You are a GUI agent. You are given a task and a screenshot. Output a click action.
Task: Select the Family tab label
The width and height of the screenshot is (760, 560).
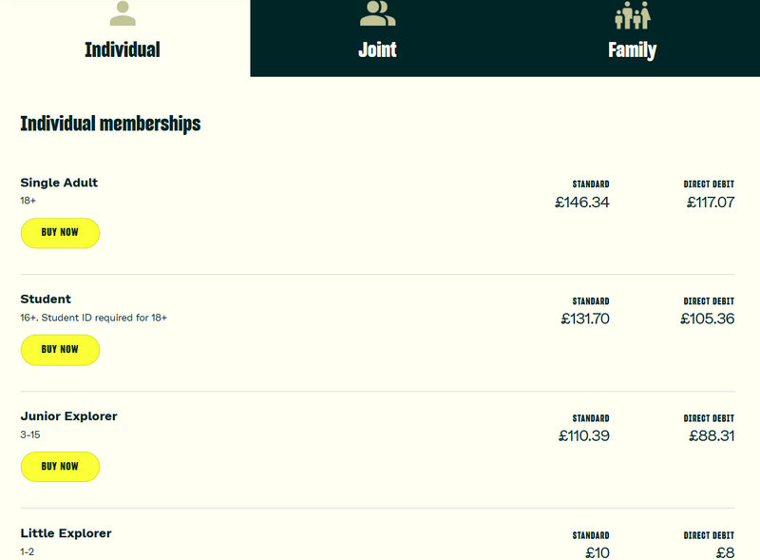[632, 49]
